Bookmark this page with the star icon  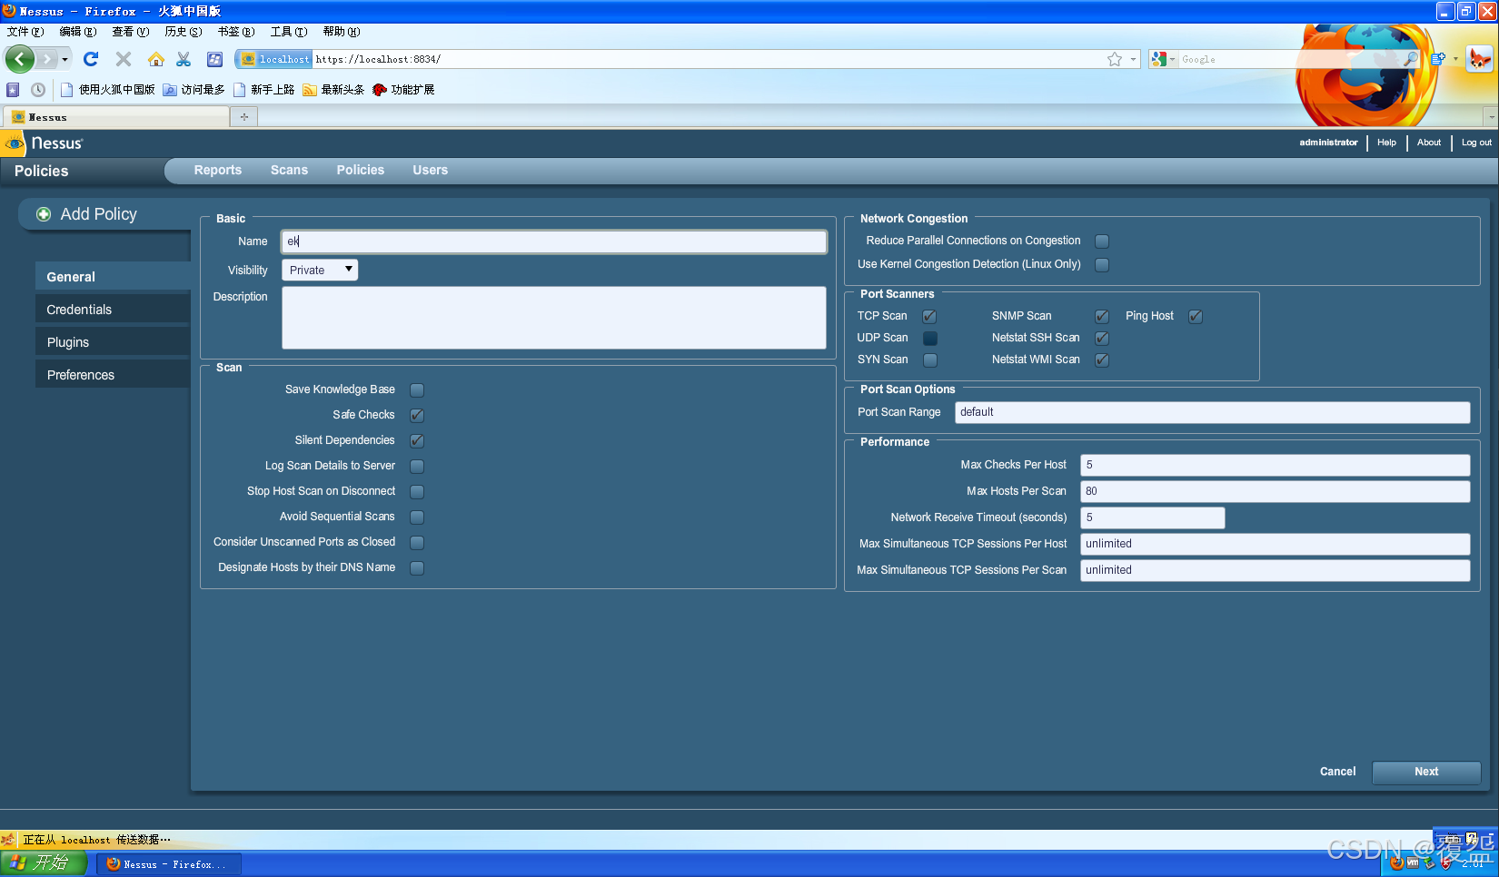click(x=1115, y=59)
